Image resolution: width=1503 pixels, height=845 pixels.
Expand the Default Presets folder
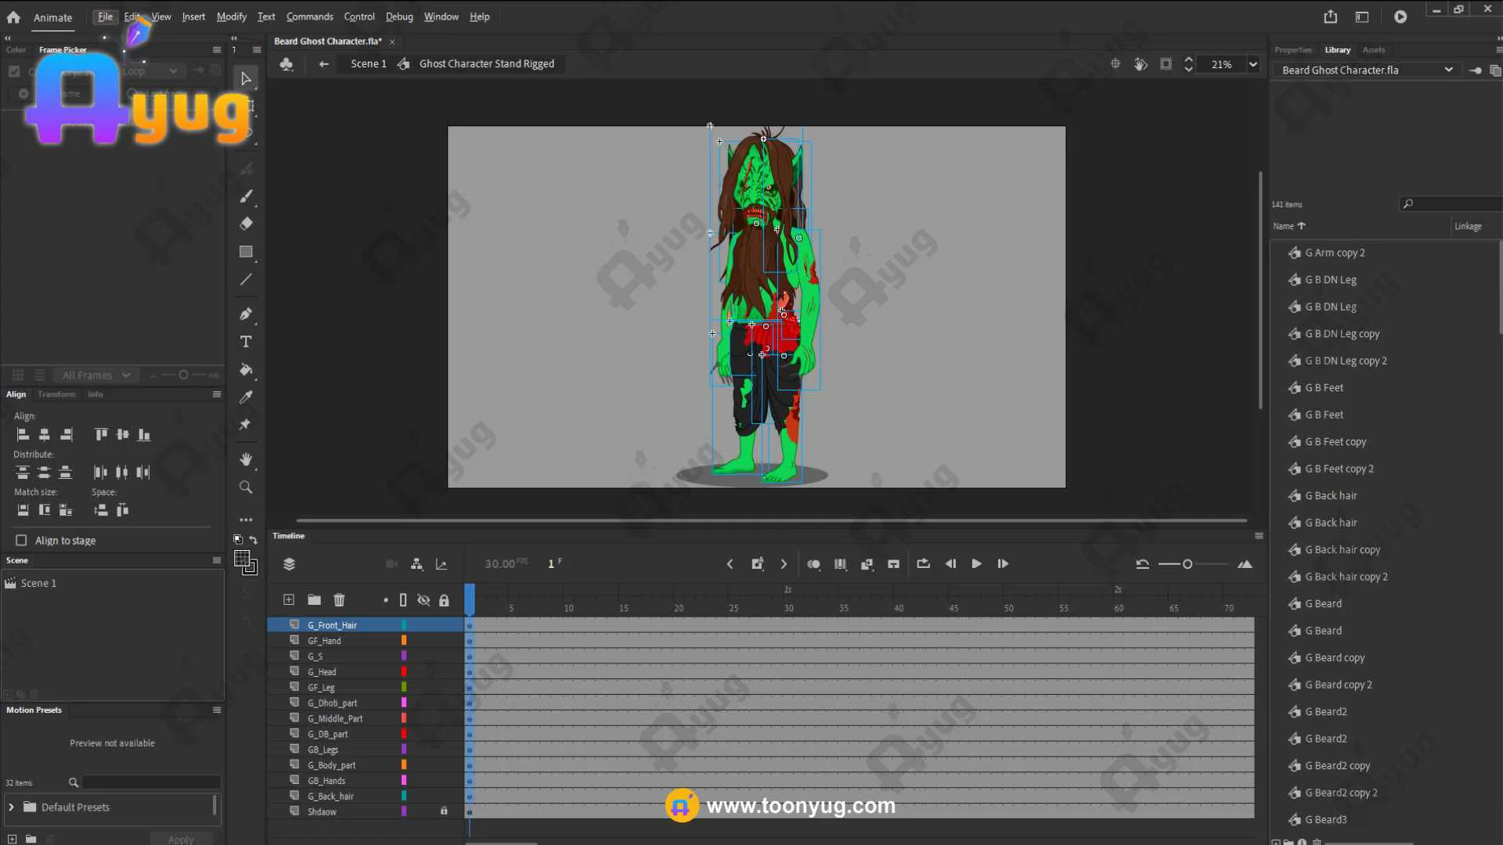click(11, 807)
